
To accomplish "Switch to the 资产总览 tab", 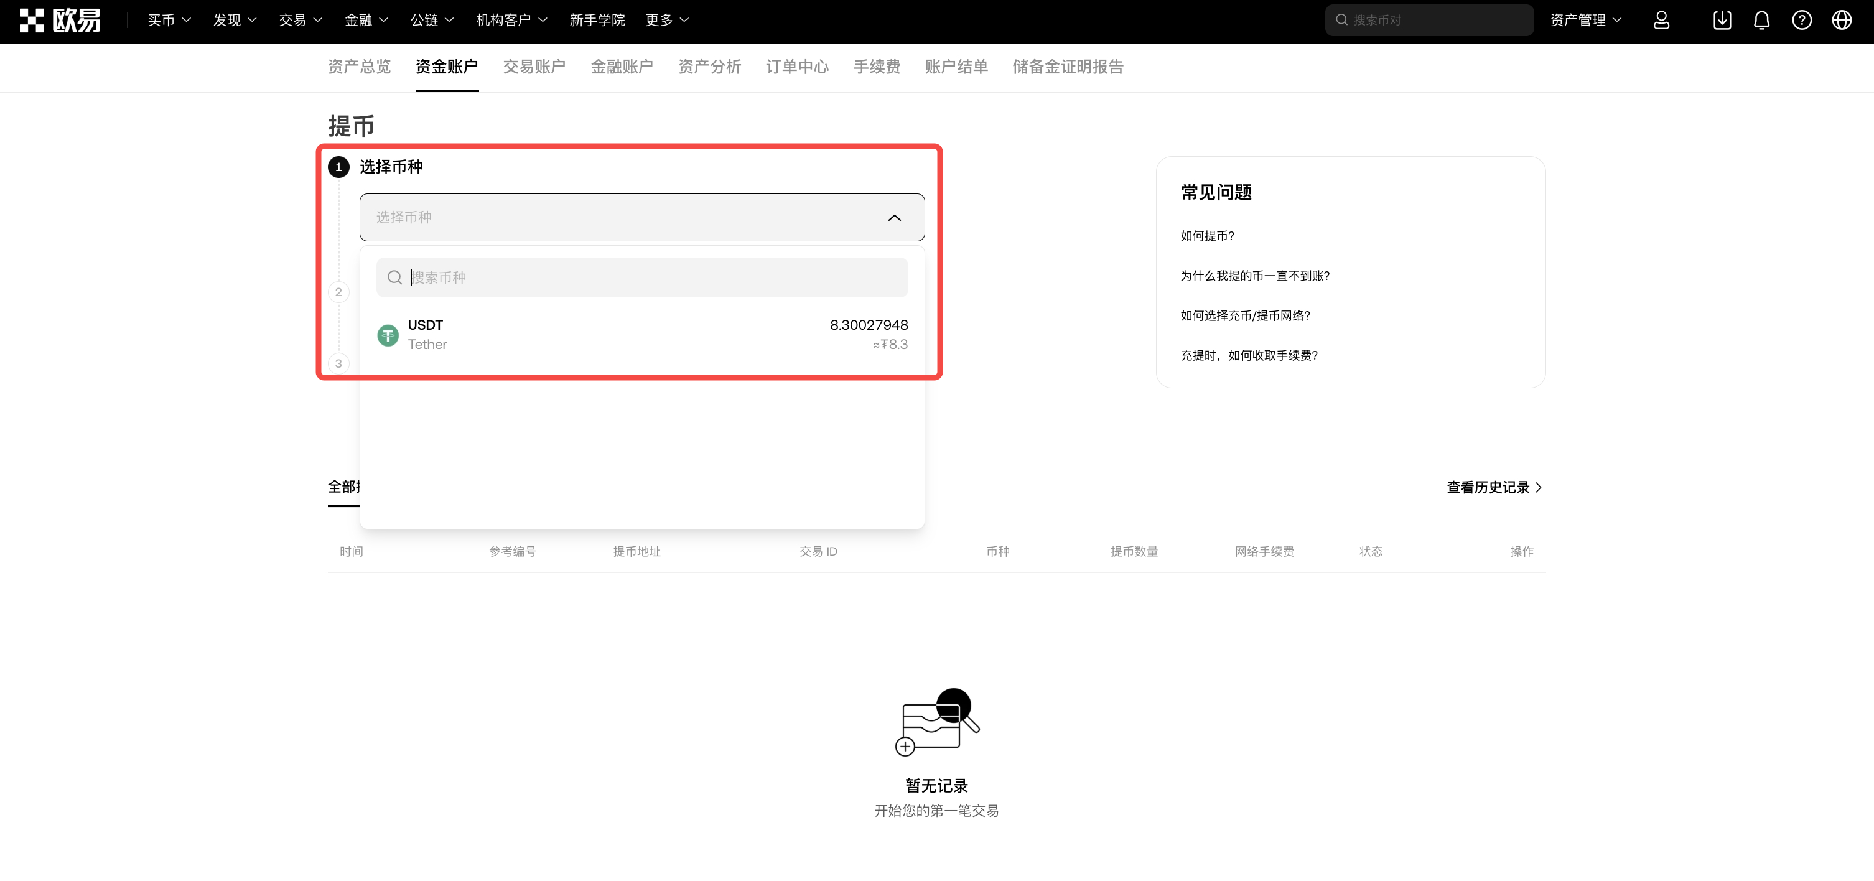I will point(358,67).
